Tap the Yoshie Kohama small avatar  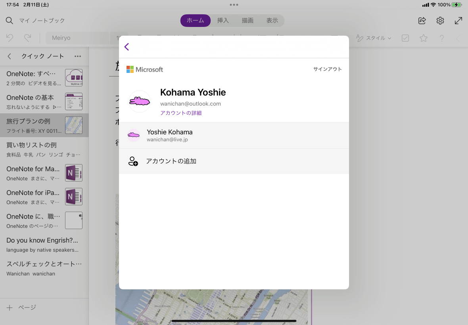point(133,136)
